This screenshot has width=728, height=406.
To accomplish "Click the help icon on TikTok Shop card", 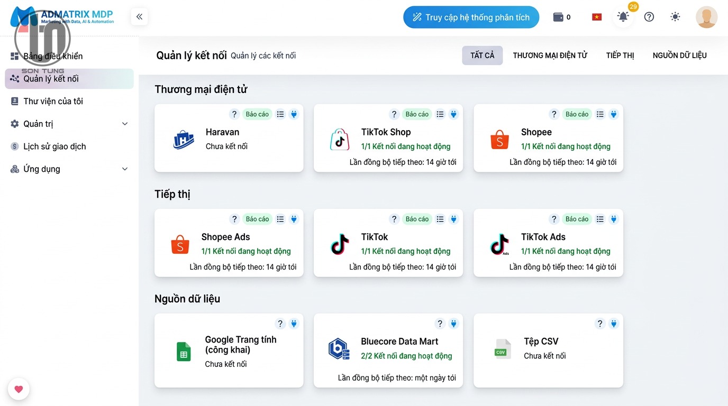I will (394, 114).
